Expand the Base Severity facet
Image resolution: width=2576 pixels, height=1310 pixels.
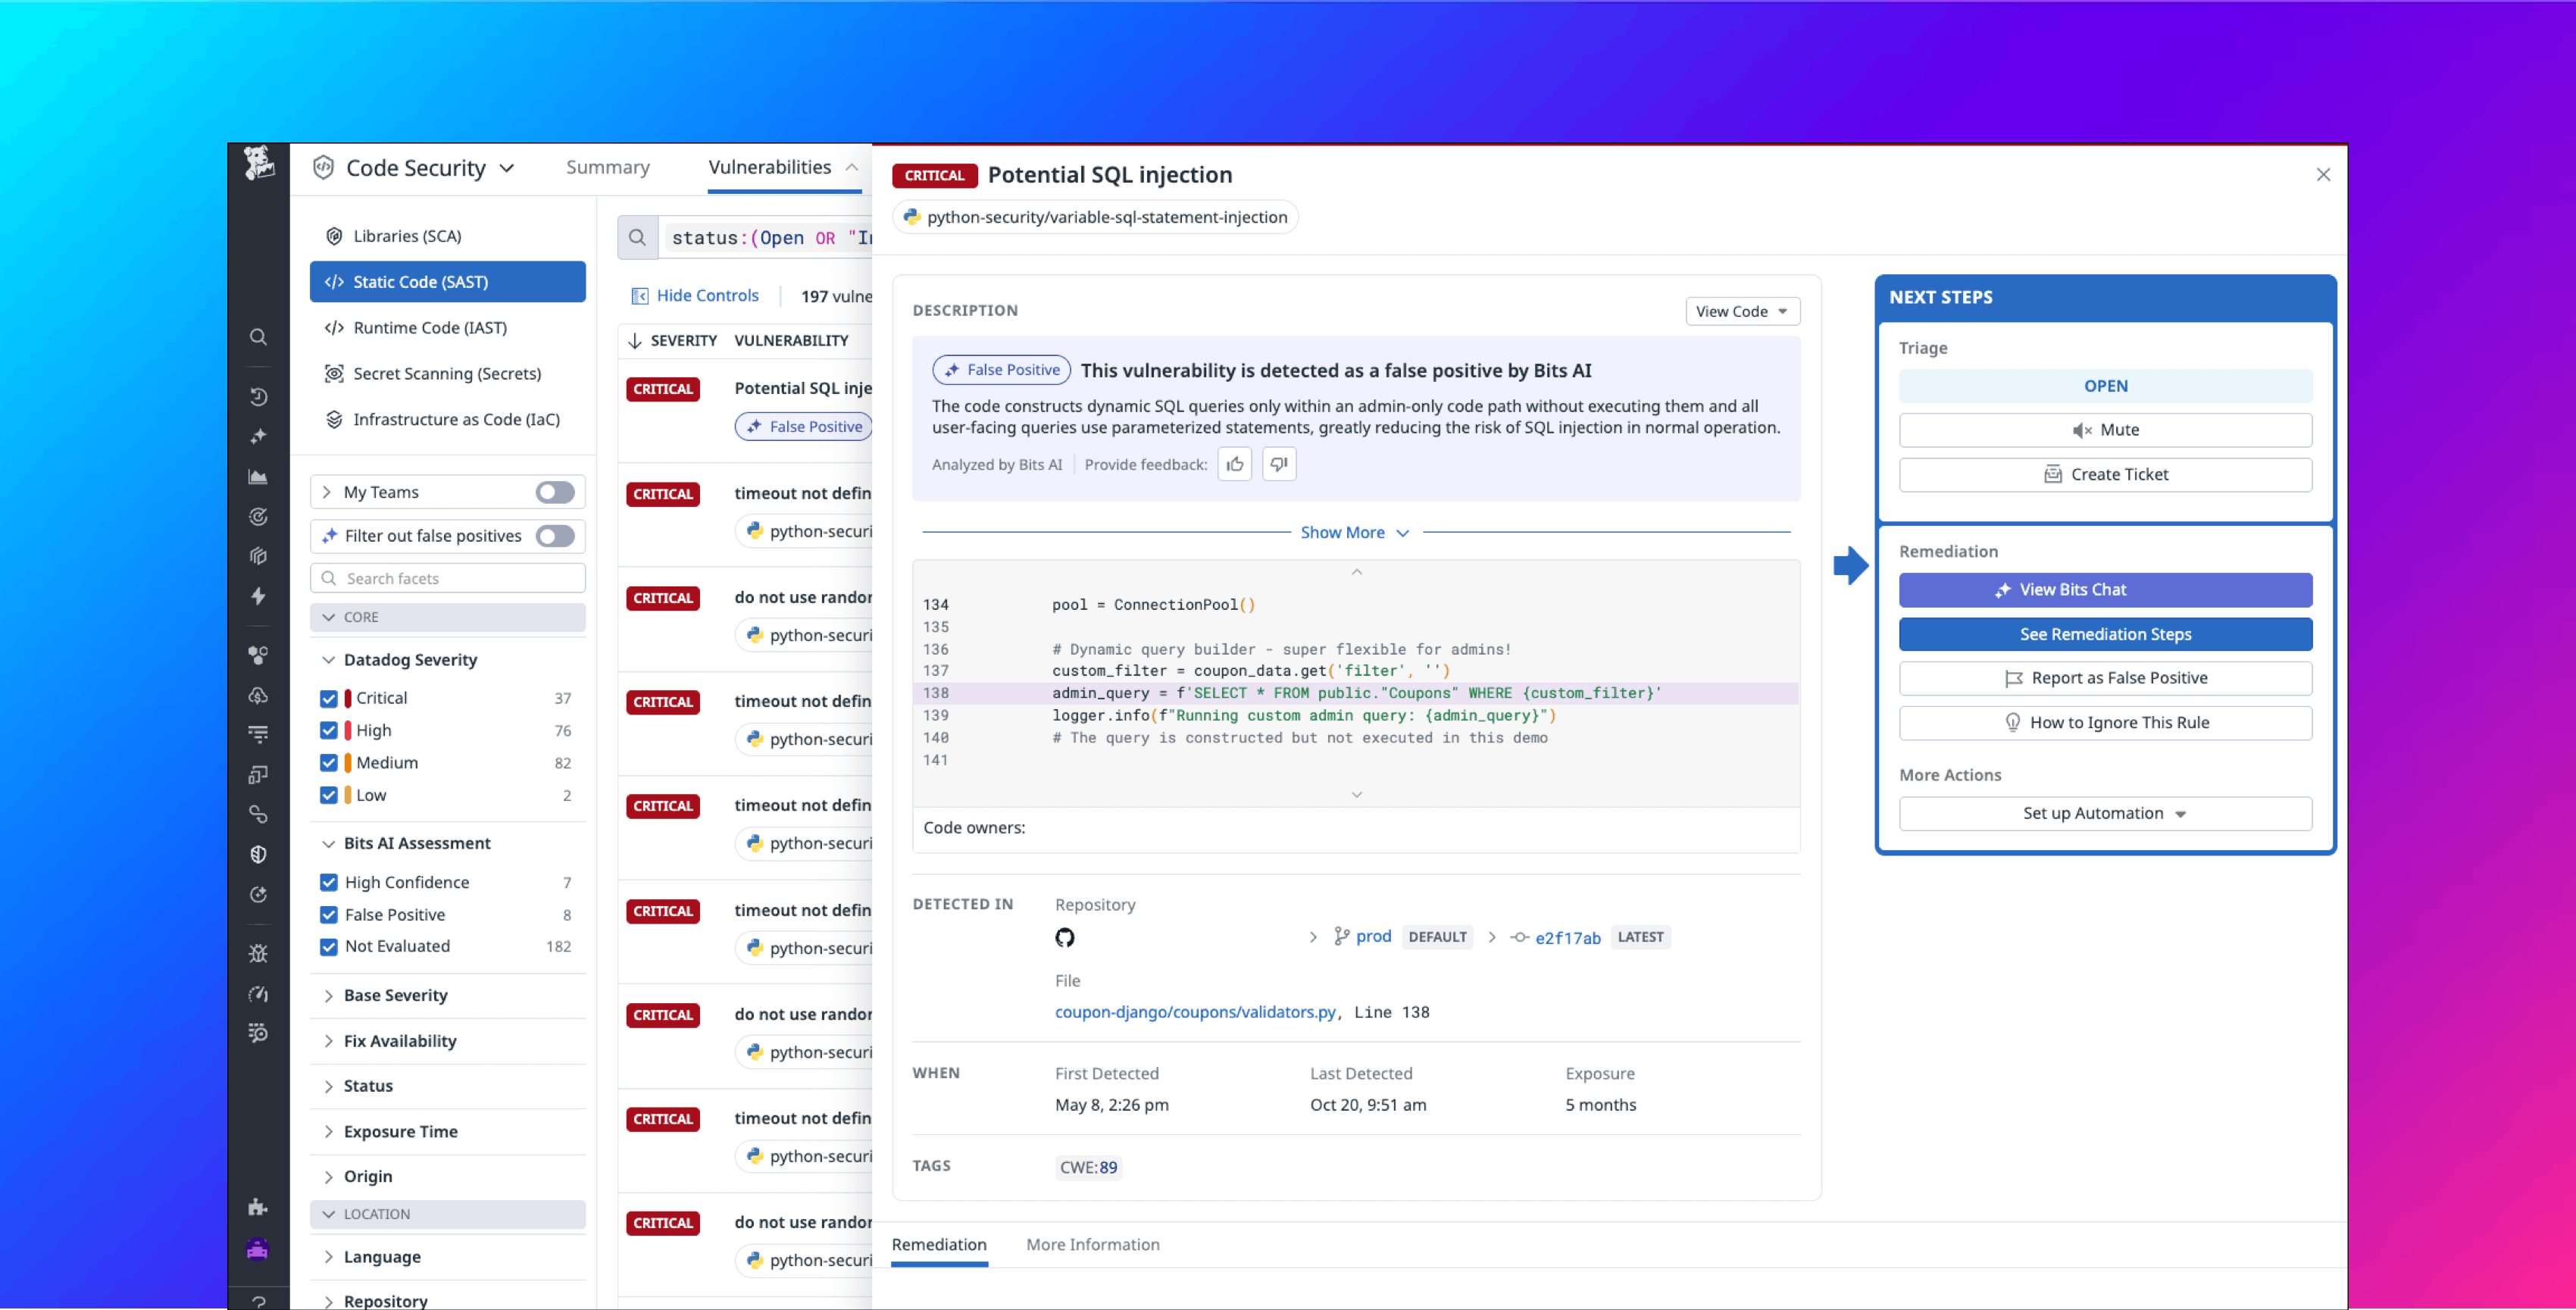[394, 995]
